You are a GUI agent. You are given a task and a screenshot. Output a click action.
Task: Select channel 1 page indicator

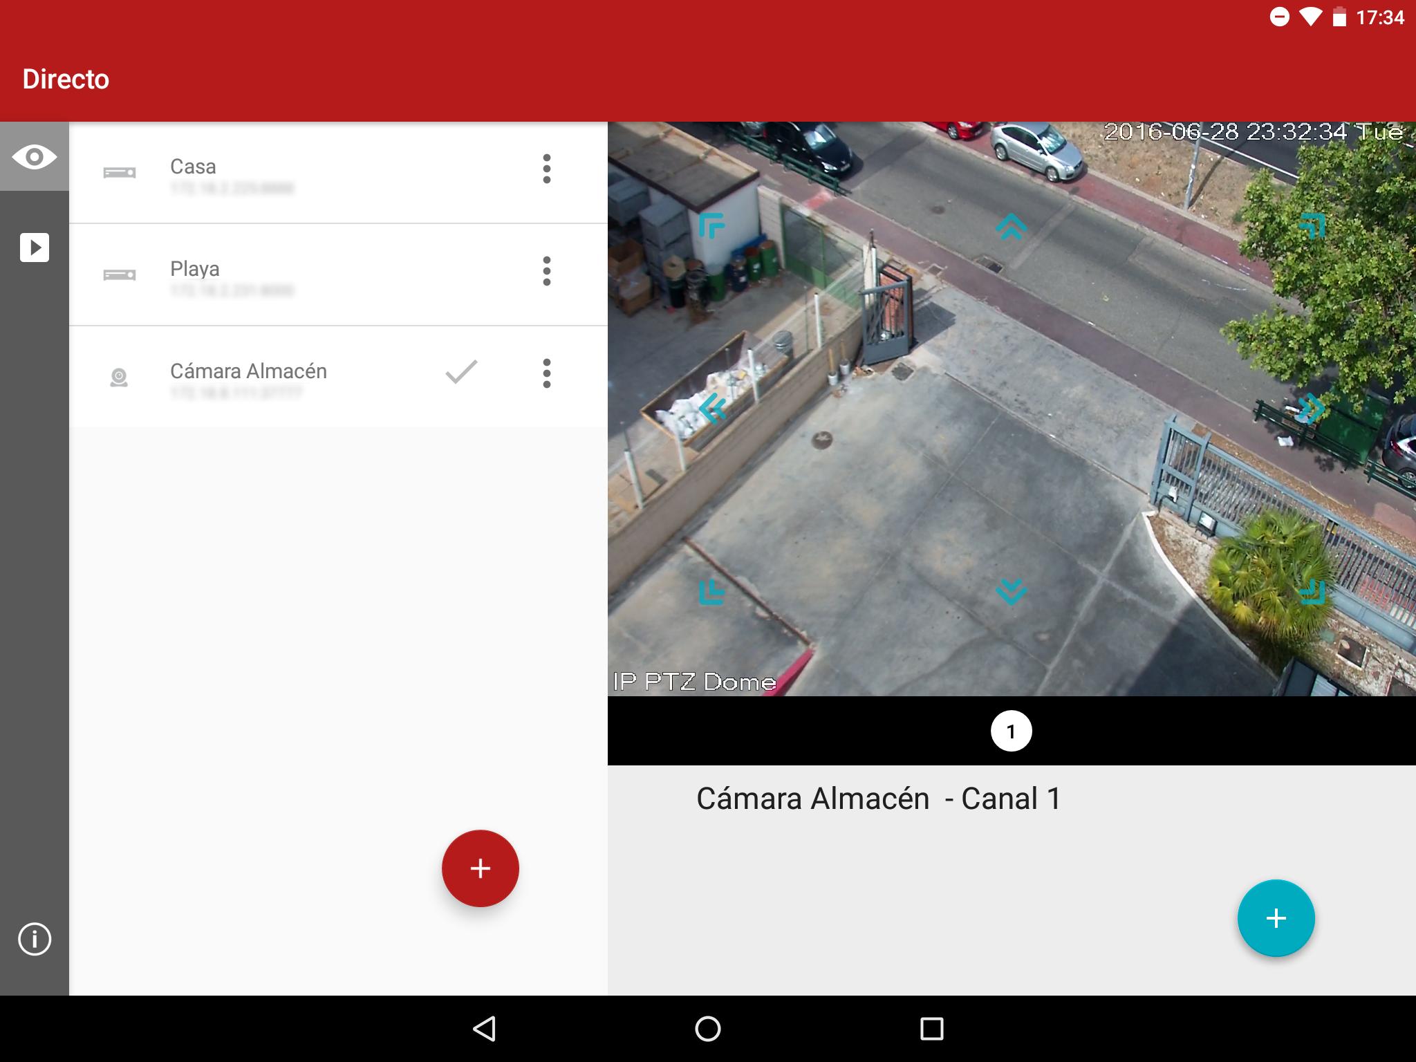click(1011, 731)
